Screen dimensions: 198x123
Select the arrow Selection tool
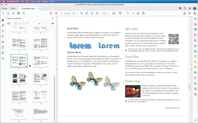coord(82,13)
